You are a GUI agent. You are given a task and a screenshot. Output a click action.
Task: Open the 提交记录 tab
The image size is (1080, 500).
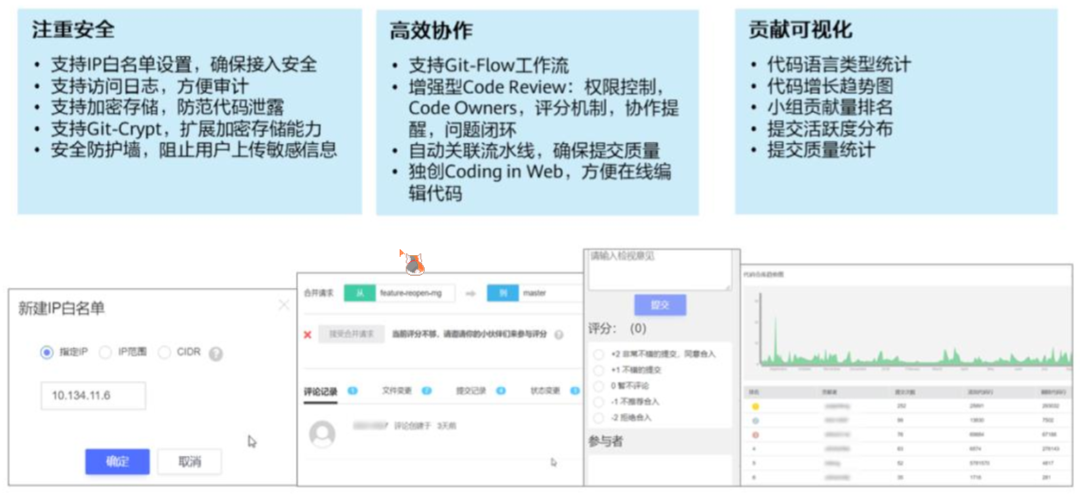pyautogui.click(x=471, y=390)
